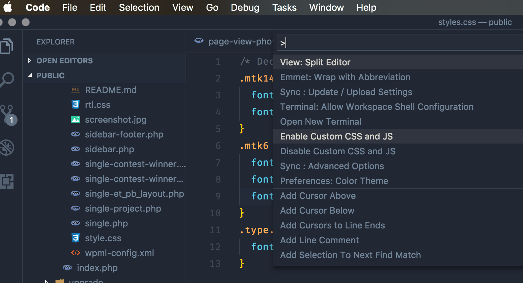Select Sync : Update / Upload Settings

tap(398, 92)
